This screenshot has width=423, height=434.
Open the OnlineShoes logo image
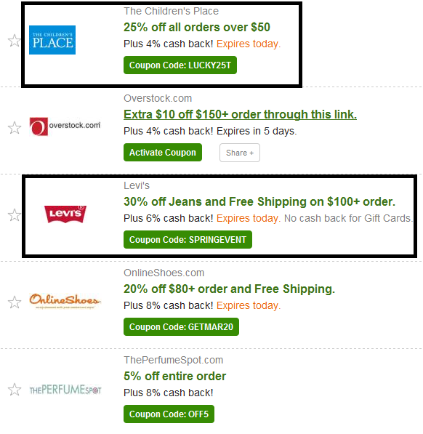65,300
